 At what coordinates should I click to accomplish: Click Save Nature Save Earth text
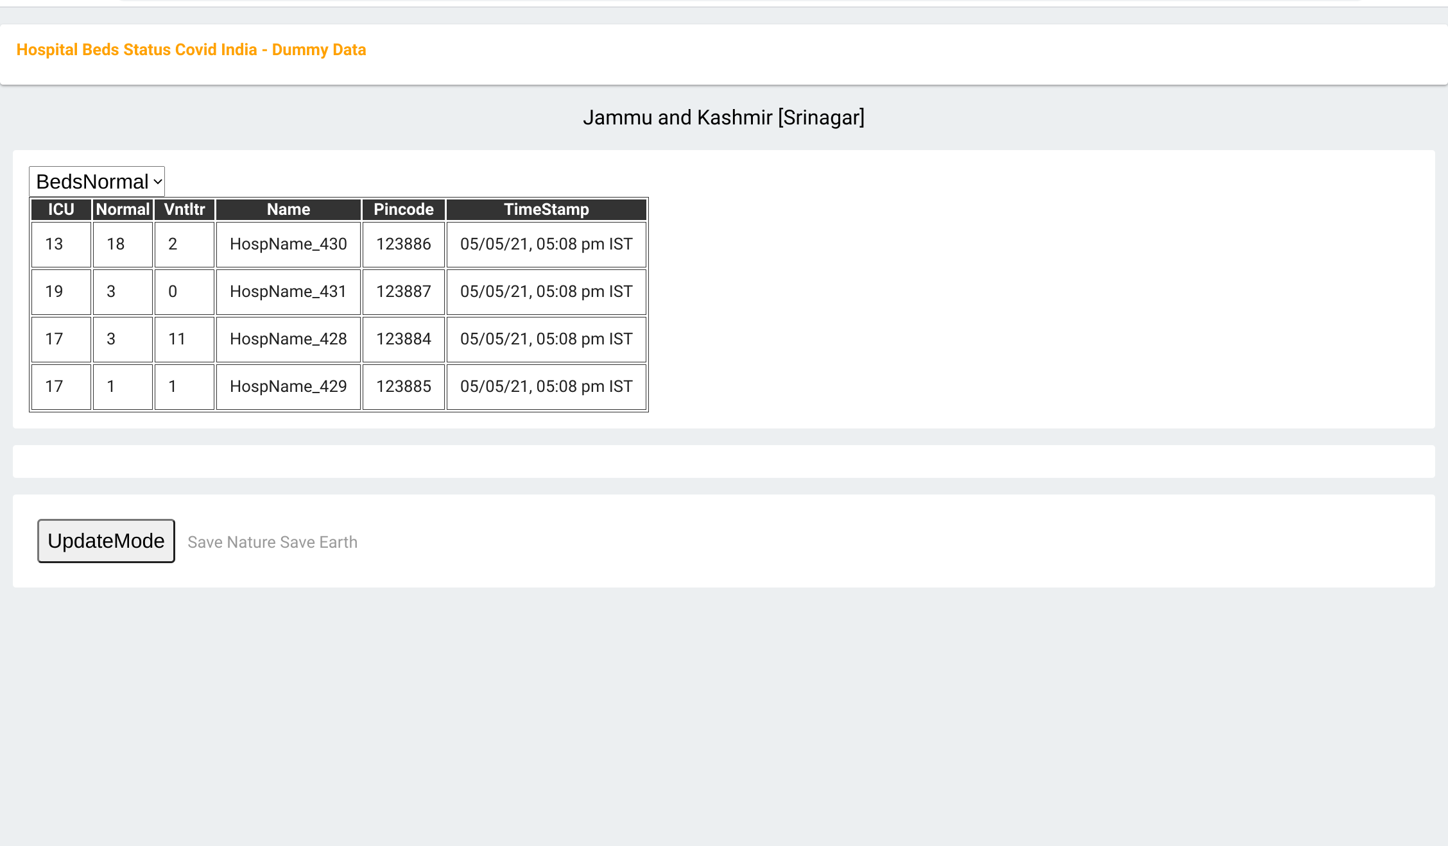(272, 543)
